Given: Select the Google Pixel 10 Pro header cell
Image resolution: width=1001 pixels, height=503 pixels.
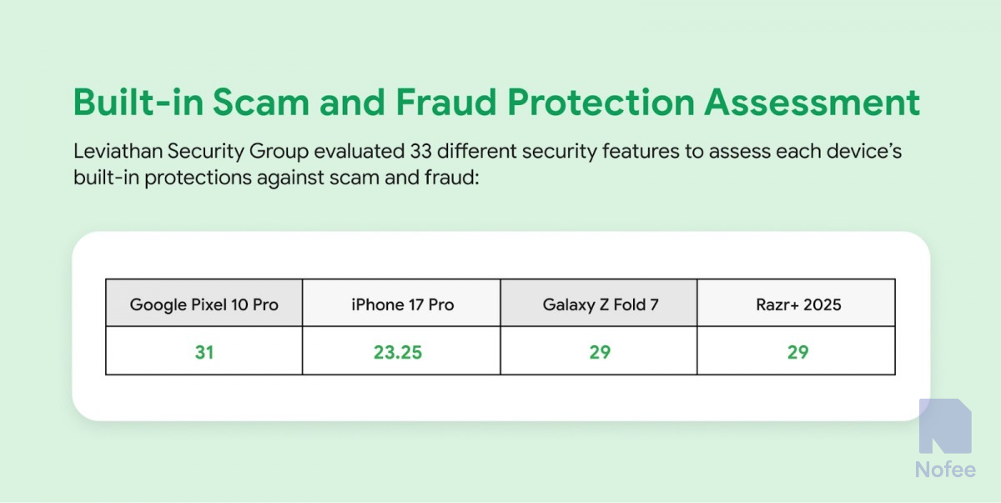Looking at the screenshot, I should point(204,304).
